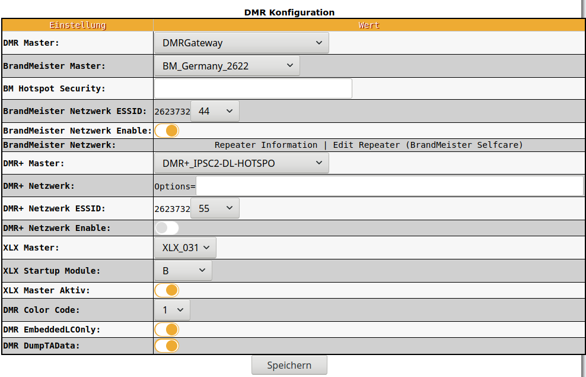Viewport: 586px width, 377px height.
Task: Open BrandMeister Master server dropdown
Action: tap(227, 66)
